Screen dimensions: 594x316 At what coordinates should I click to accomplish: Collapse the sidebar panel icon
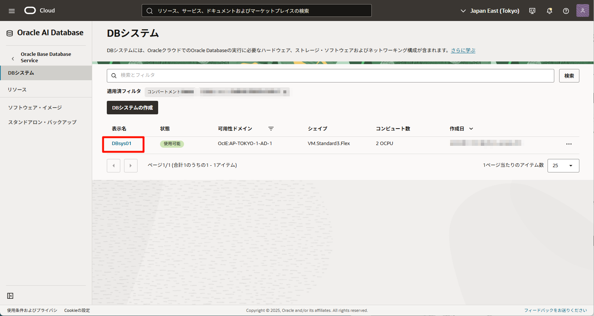tap(10, 296)
